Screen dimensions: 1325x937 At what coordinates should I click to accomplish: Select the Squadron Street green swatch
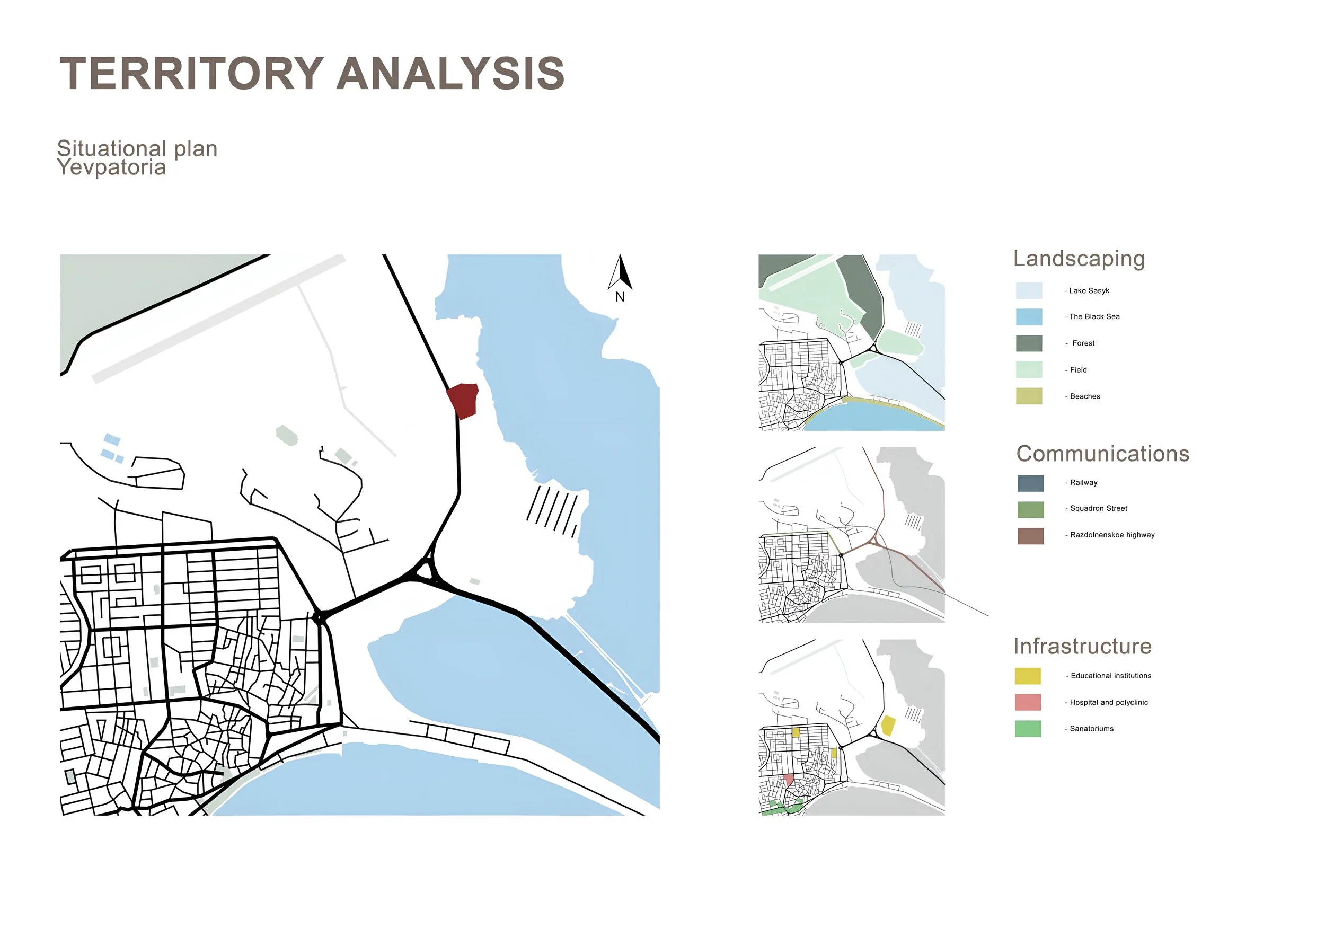tap(1030, 509)
